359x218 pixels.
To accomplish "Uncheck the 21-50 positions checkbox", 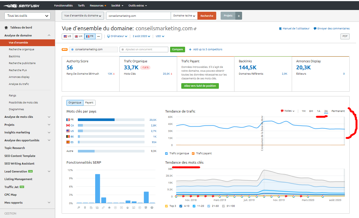I will tap(209, 206).
